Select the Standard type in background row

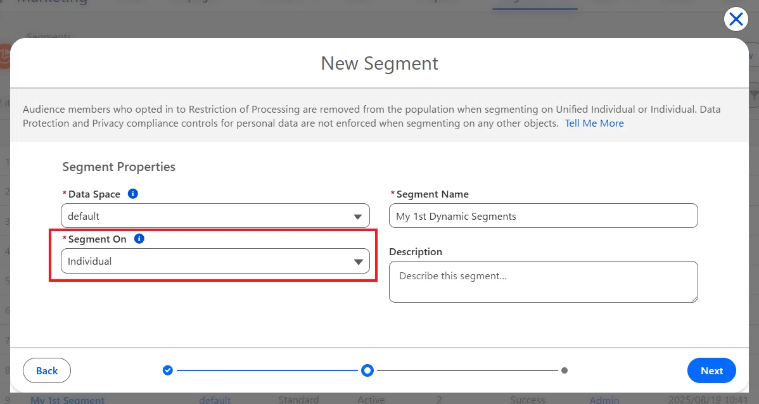[x=298, y=400]
